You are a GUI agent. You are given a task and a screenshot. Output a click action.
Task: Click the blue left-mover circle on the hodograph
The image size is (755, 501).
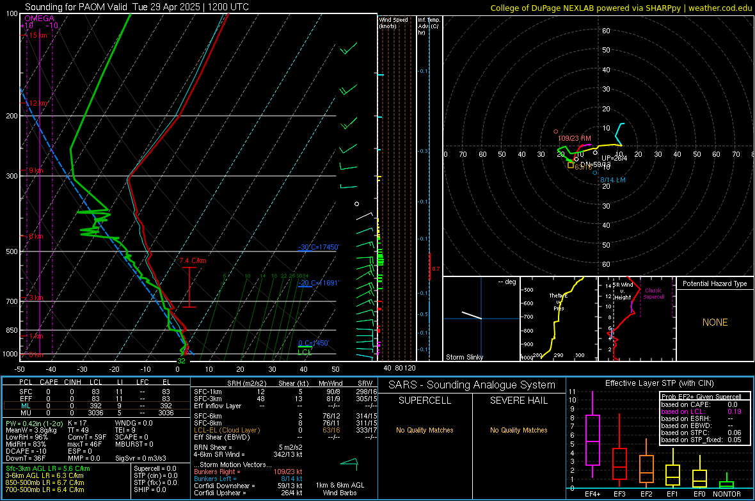[594, 173]
